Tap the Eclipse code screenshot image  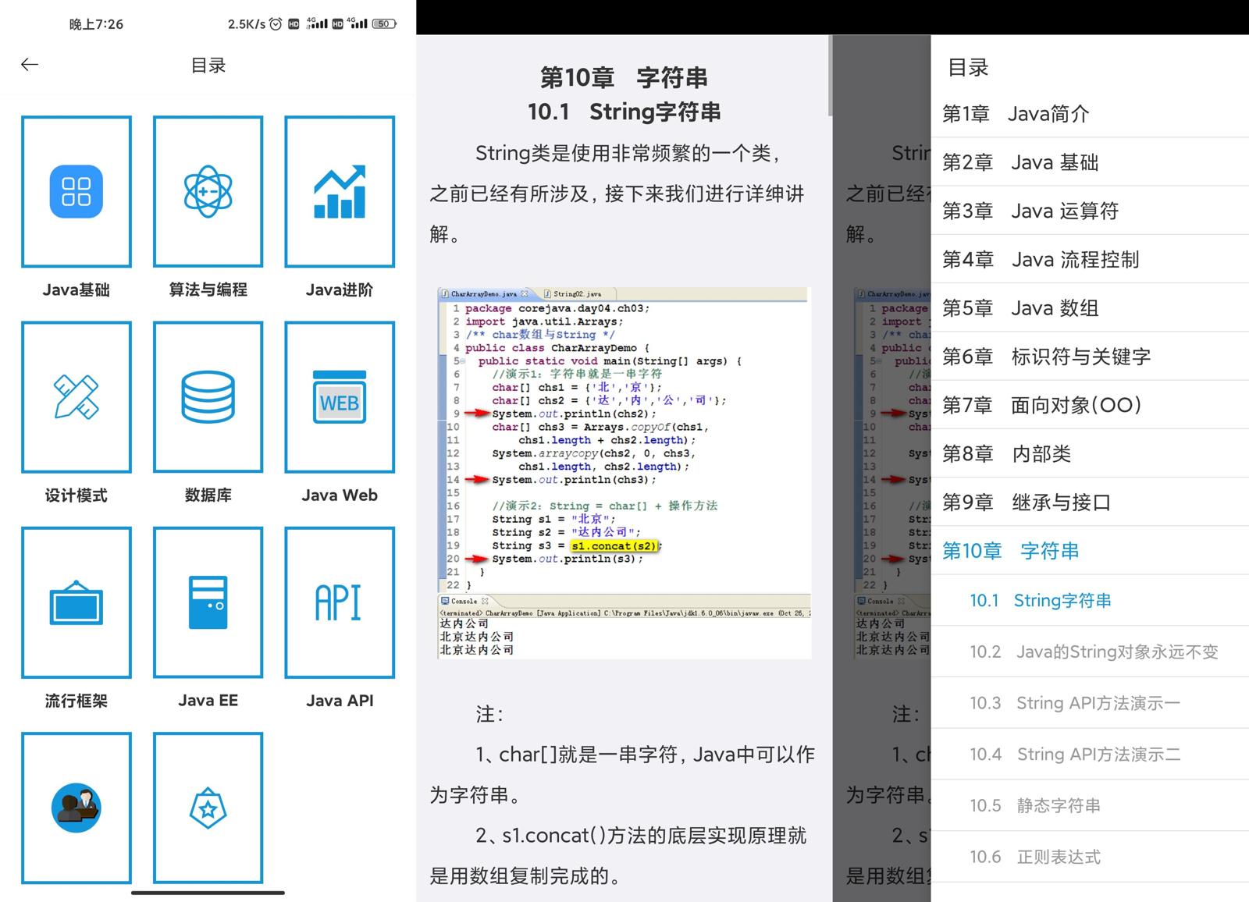pyautogui.click(x=624, y=473)
